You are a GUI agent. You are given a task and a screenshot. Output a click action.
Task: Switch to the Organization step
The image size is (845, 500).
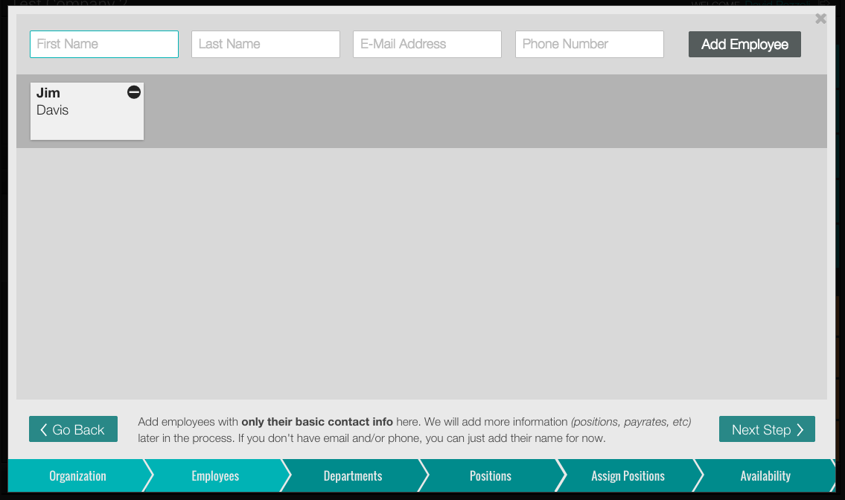pos(77,475)
